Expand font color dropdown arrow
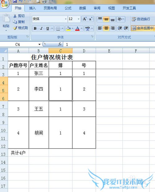This screenshot has width=155, height=192. (82, 29)
